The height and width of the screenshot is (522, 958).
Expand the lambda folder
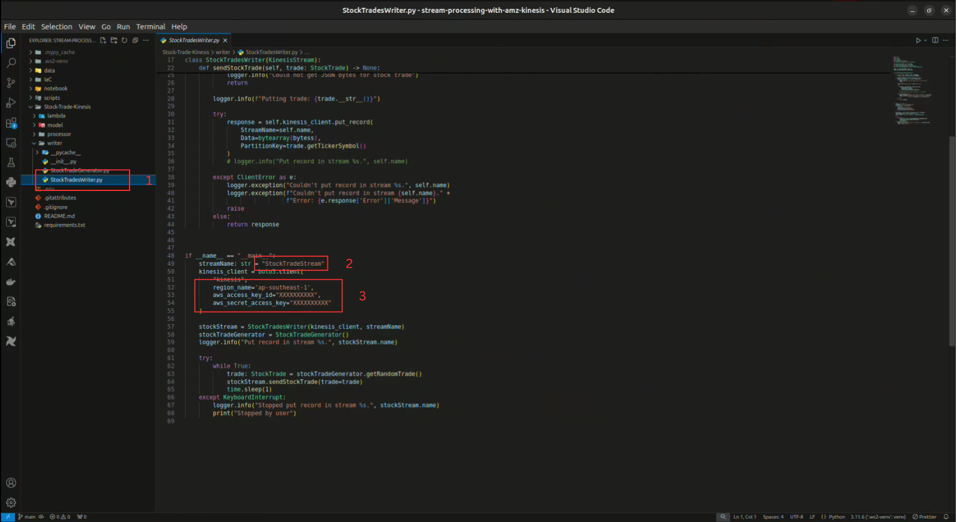[56, 116]
